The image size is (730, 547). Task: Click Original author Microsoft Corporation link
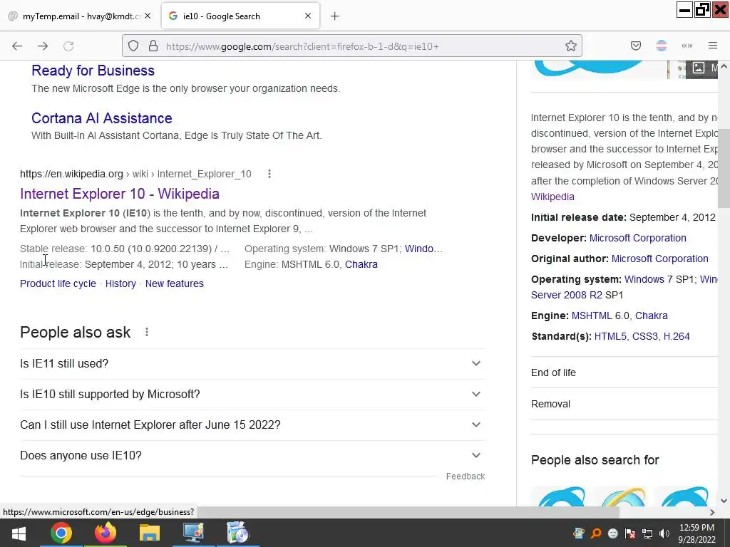pos(659,259)
